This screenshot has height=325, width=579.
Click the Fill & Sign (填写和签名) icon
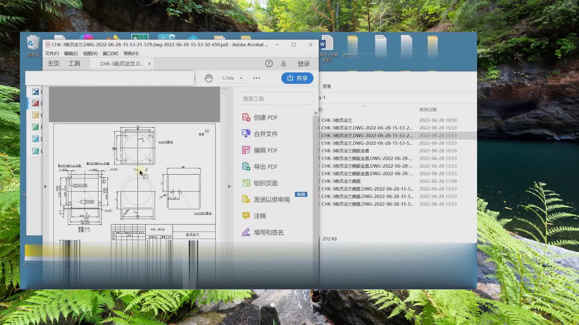click(246, 232)
